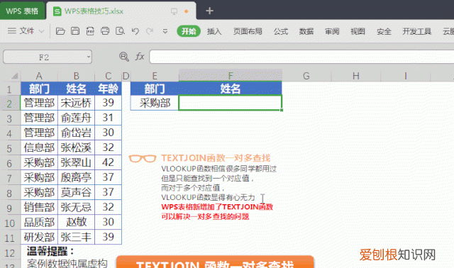Image resolution: width=454 pixels, height=268 pixels.
Task: Expand the 文件 dropdown arrow
Action: pyautogui.click(x=41, y=31)
